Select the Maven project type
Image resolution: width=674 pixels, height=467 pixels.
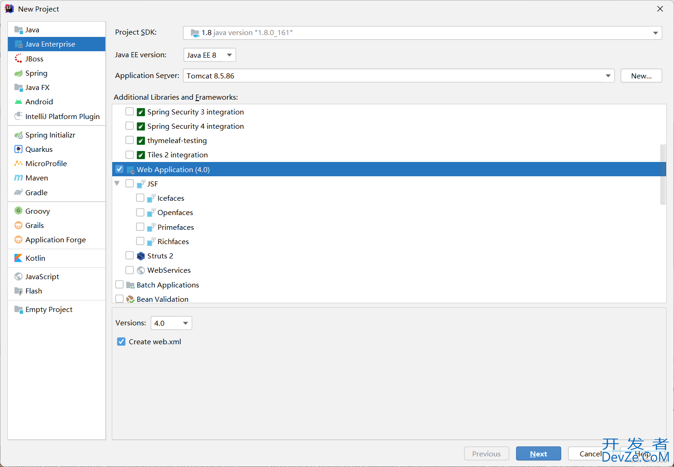click(x=57, y=178)
